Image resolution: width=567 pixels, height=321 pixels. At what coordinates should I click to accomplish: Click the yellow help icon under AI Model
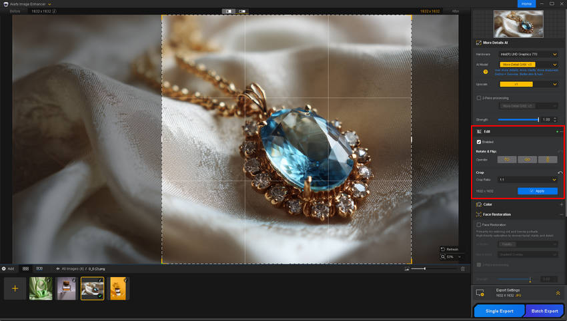click(485, 72)
